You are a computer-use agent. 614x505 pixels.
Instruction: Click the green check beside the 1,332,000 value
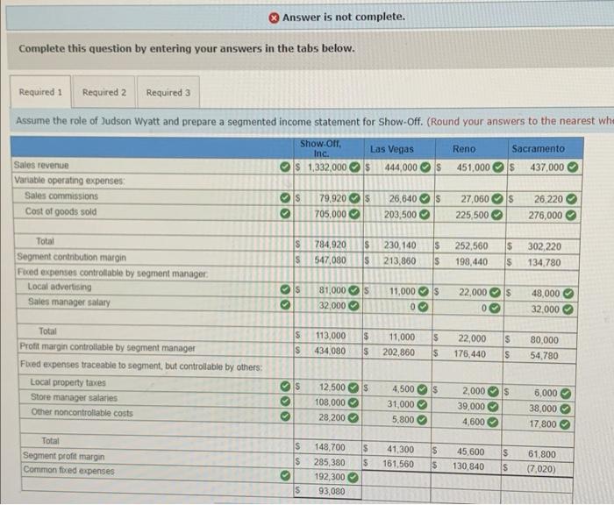click(354, 167)
